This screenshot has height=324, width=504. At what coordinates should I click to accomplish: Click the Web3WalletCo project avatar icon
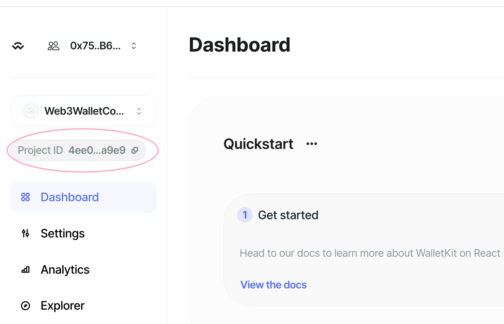[x=31, y=111]
